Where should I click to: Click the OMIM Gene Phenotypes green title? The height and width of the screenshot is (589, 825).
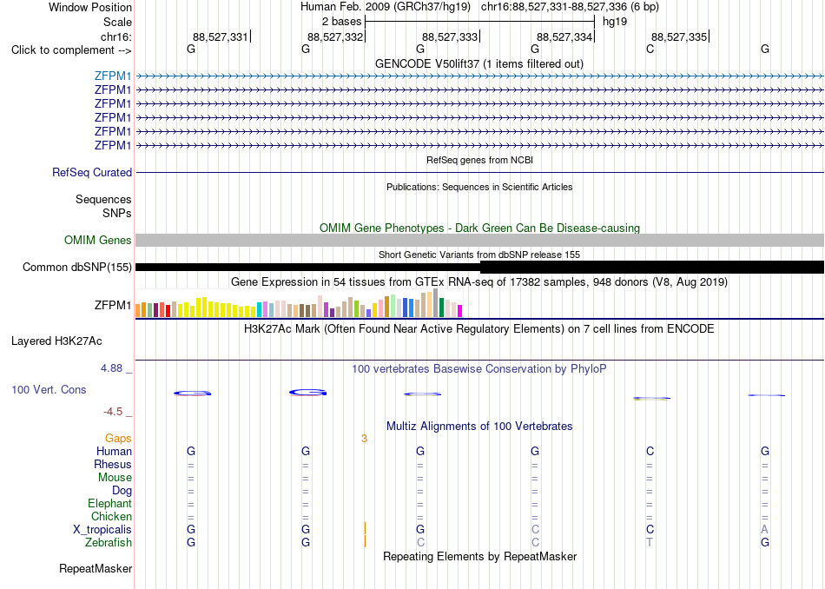[x=480, y=228]
